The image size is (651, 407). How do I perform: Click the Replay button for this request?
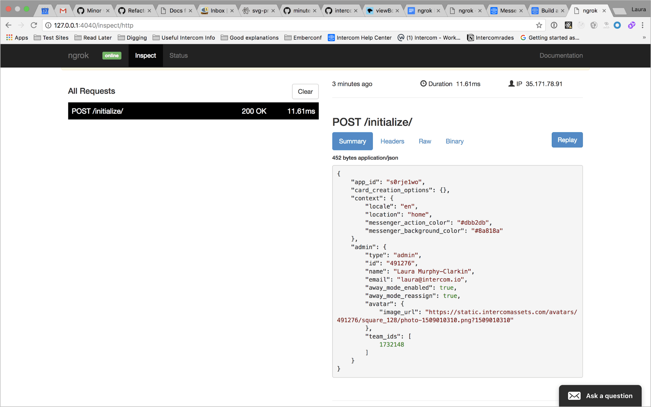[567, 140]
